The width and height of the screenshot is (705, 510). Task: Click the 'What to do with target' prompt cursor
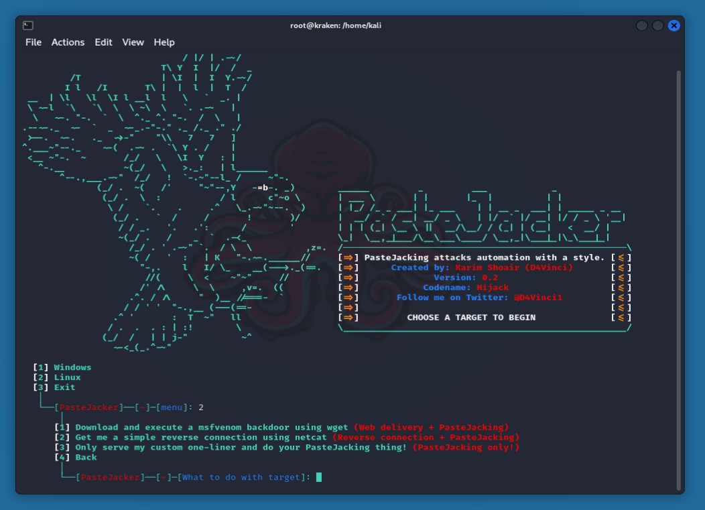coord(319,477)
